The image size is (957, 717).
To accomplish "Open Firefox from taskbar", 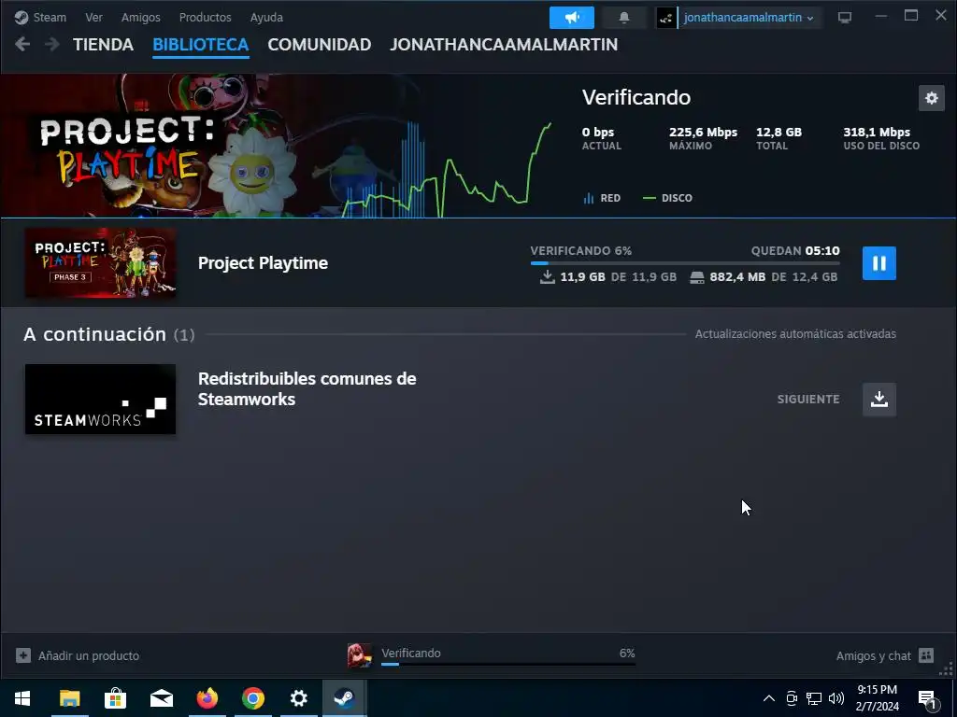I will [207, 698].
